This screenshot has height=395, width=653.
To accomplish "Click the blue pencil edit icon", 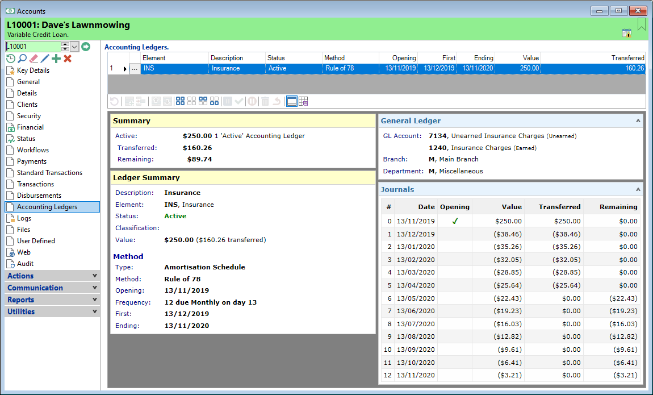I will (45, 59).
